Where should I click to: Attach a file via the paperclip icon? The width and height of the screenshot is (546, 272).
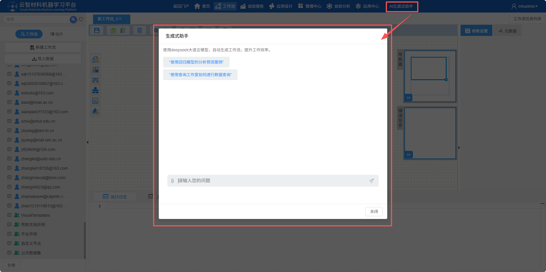[x=172, y=180]
